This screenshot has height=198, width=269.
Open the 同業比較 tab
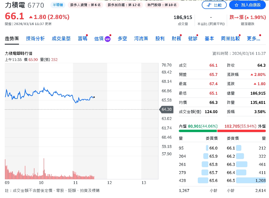[x=230, y=38]
